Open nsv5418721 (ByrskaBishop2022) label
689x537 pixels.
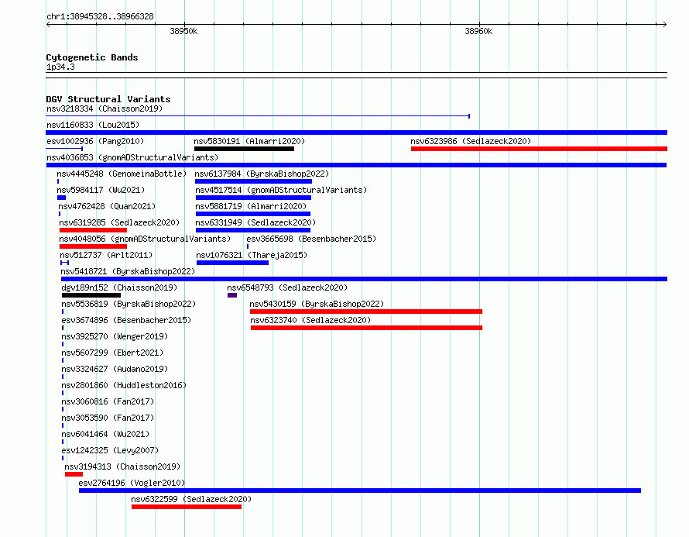pyautogui.click(x=128, y=271)
